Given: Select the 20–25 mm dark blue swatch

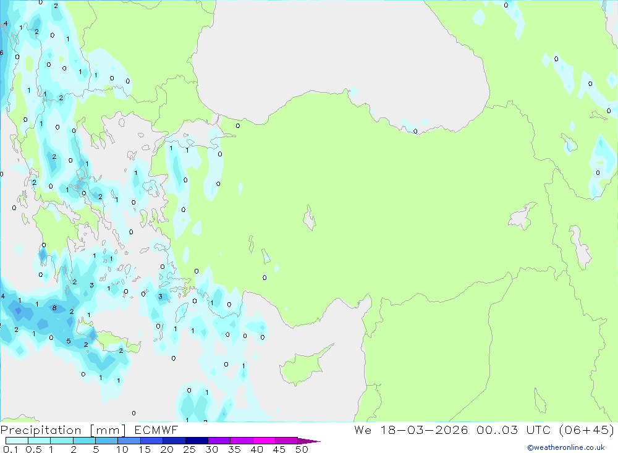Looking at the screenshot, I should 174,441.
